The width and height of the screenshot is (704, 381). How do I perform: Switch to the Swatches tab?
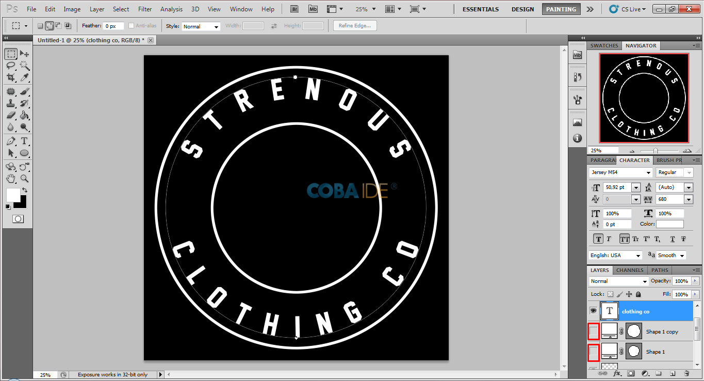[604, 45]
